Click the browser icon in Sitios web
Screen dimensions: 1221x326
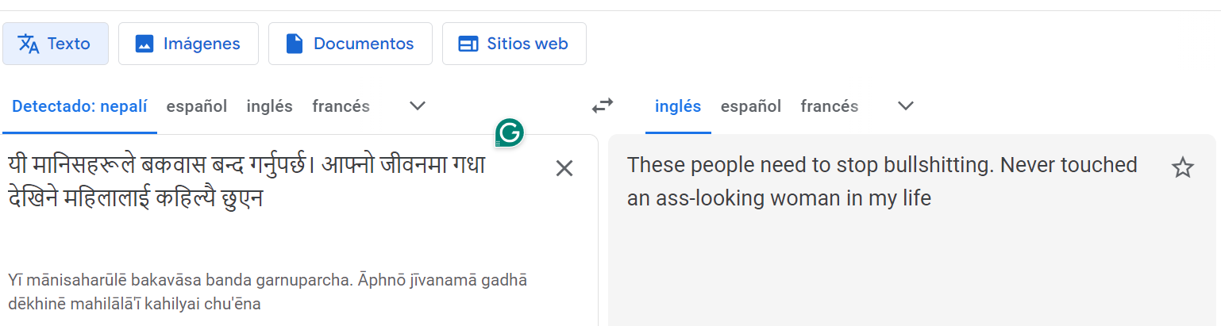coord(468,44)
